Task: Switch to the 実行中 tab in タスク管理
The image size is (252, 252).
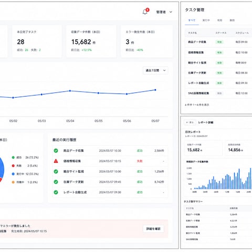Action: 206,20
